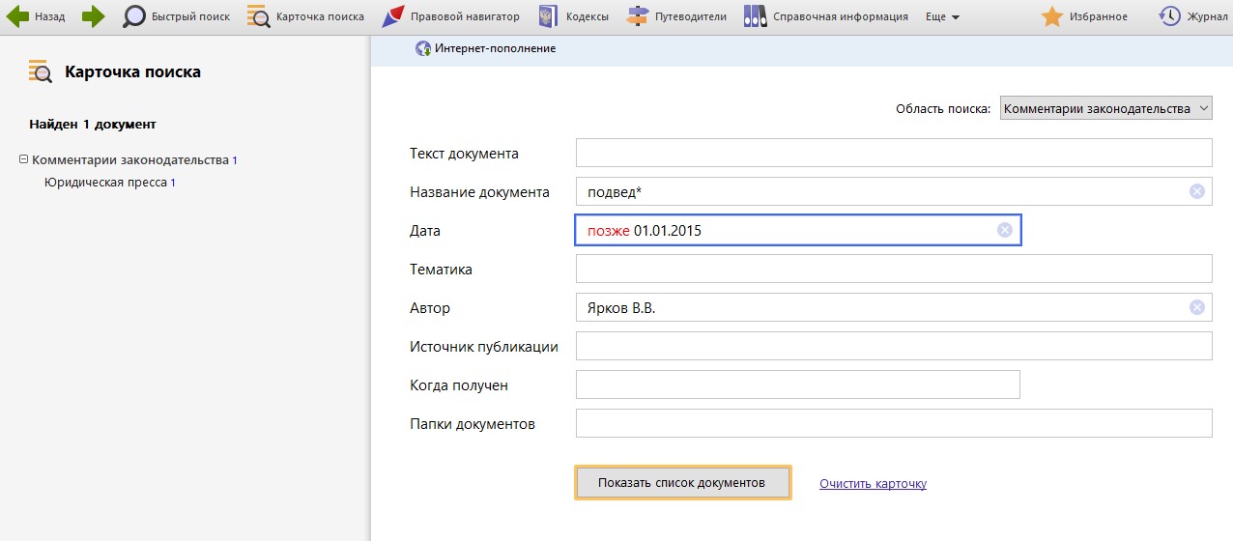The image size is (1233, 541).
Task: Open the Кодексы section
Action: pyautogui.click(x=572, y=16)
